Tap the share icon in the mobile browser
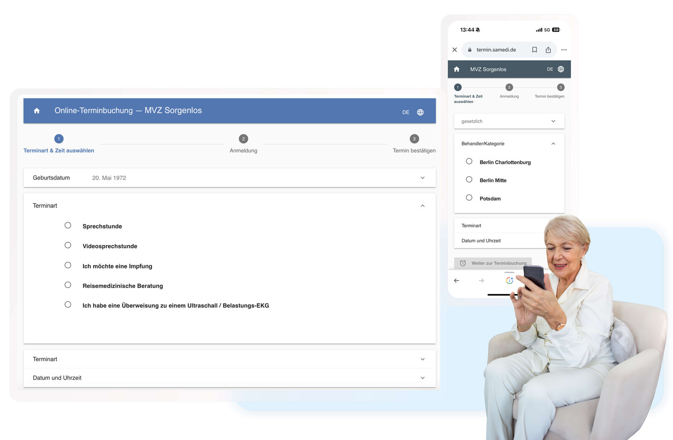Screen dimensions: 673x440 [548, 49]
